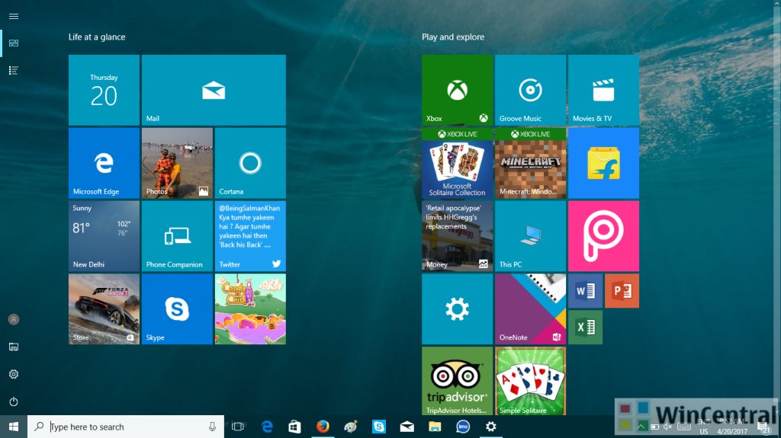
Task: Open imo messenger from the taskbar
Action: pos(463,427)
